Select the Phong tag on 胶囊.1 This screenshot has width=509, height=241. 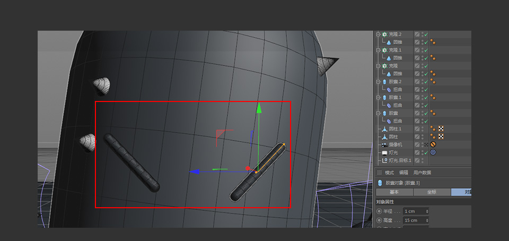433,97
